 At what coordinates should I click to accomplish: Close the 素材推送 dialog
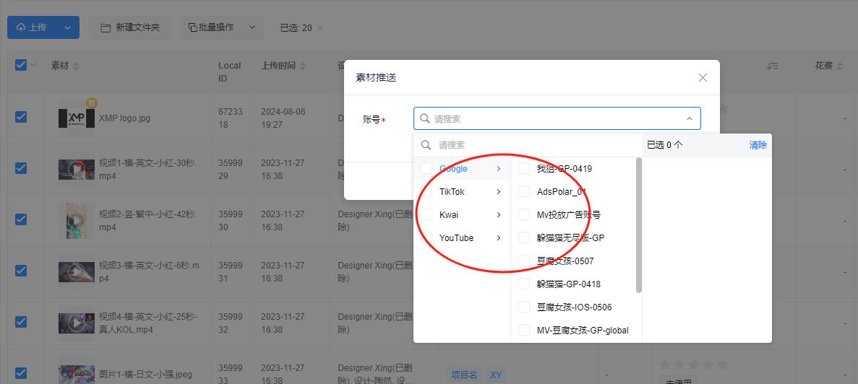pyautogui.click(x=703, y=77)
